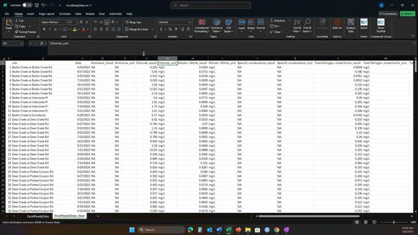The width and height of the screenshot is (418, 235).
Task: Click the Merge & Center button
Action: [x=137, y=29]
